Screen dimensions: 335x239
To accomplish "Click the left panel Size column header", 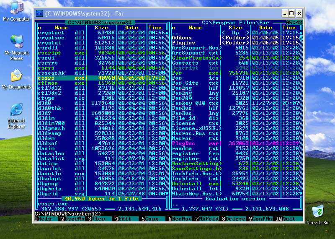I will pyautogui.click(x=101, y=28).
